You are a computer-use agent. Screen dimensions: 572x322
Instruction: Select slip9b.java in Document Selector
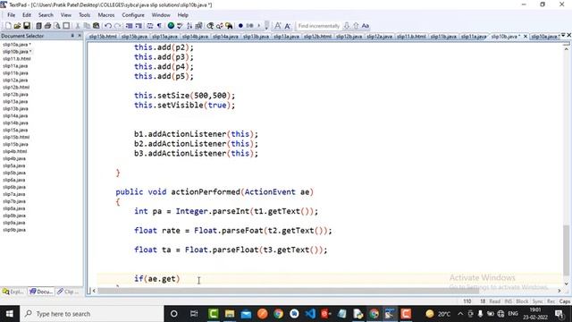(14, 230)
